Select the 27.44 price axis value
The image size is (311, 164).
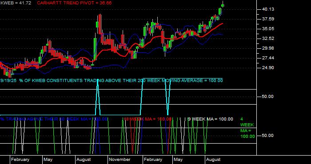tap(268, 58)
